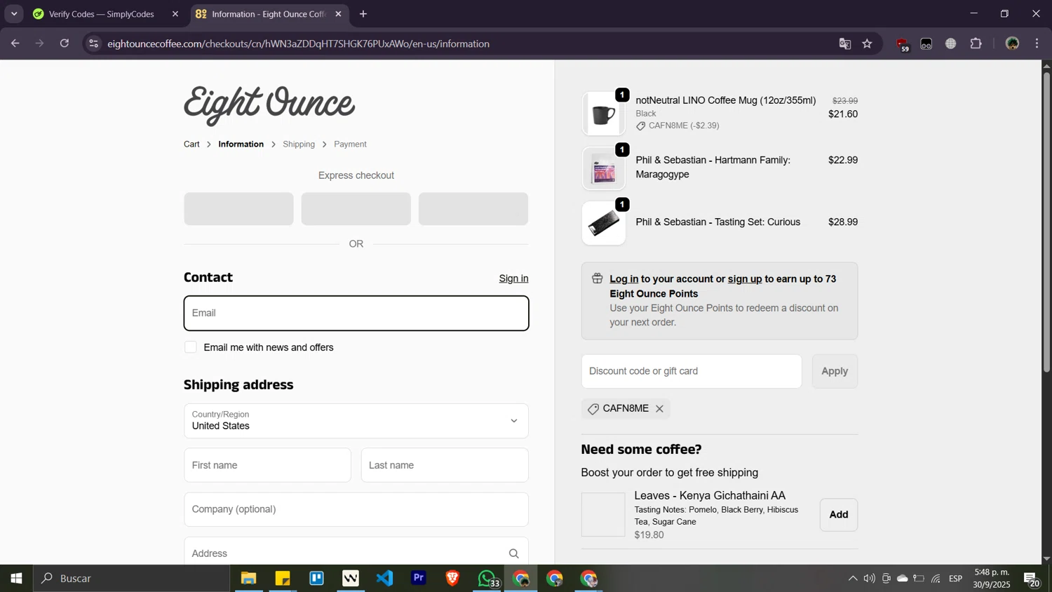The image size is (1052, 592).
Task: Open Premiere Pro from the taskbar
Action: (x=419, y=578)
